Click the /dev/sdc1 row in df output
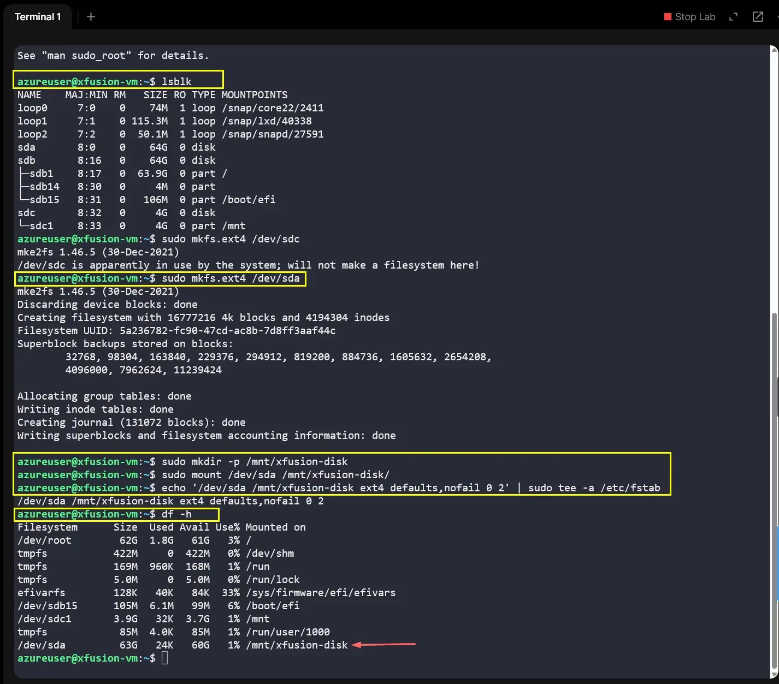The width and height of the screenshot is (779, 684). point(144,619)
